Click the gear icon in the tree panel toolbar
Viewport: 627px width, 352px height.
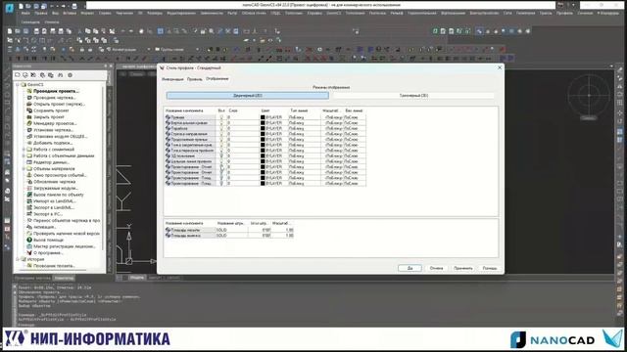(70, 75)
